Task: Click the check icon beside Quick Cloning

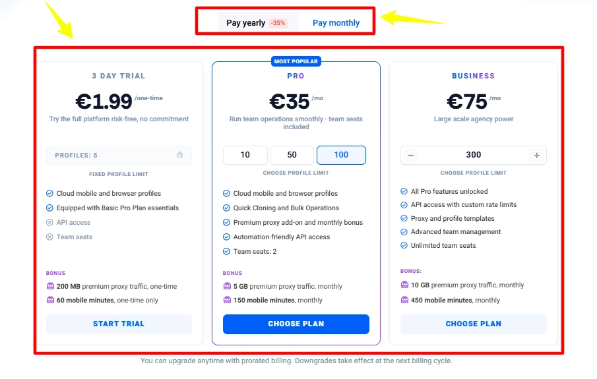Action: [226, 208]
